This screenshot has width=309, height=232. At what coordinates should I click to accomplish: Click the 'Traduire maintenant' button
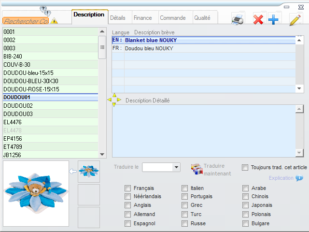(x=211, y=170)
